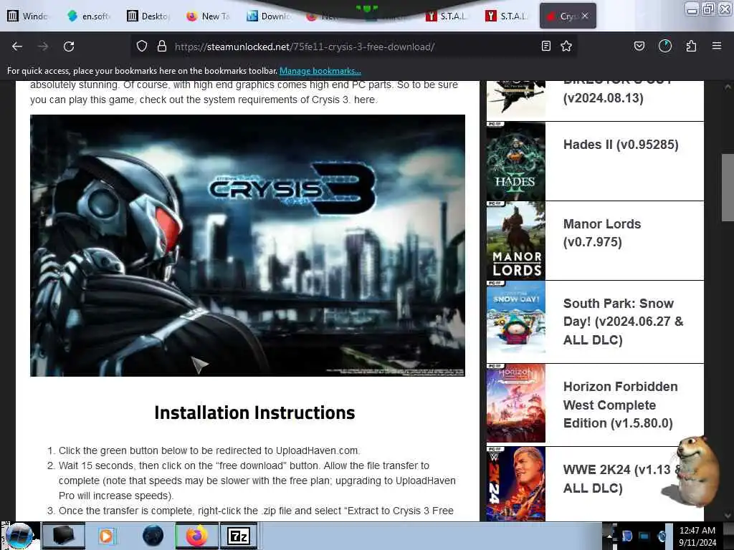This screenshot has height=550, width=734.
Task: Open Horizon Forbidden West cover thumbnail
Action: [516, 403]
